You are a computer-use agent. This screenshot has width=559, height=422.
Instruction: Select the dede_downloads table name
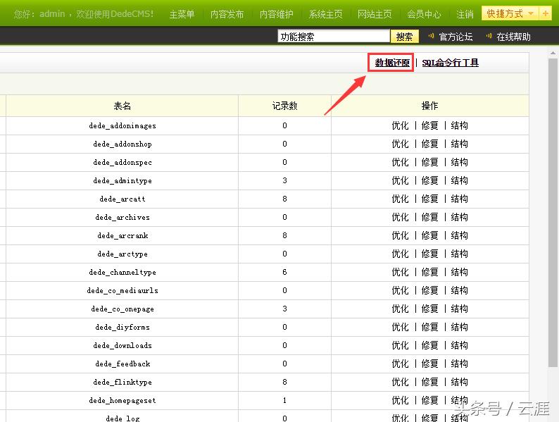123,345
